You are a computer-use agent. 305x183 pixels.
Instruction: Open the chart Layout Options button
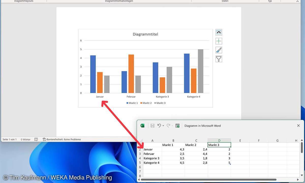(219, 32)
